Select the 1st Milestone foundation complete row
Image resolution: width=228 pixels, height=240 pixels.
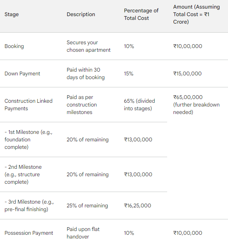83,139
